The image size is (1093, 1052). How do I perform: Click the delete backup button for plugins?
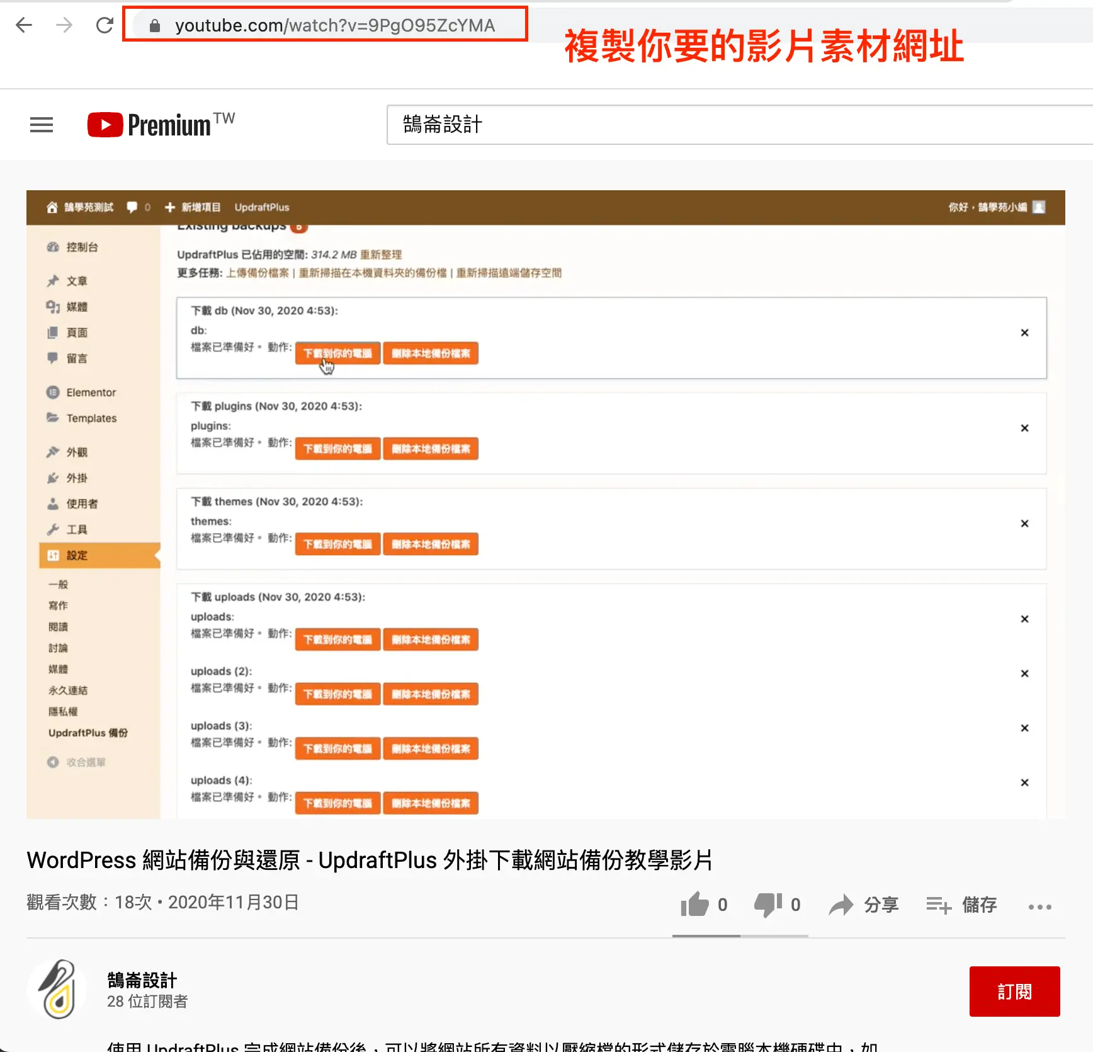431,449
